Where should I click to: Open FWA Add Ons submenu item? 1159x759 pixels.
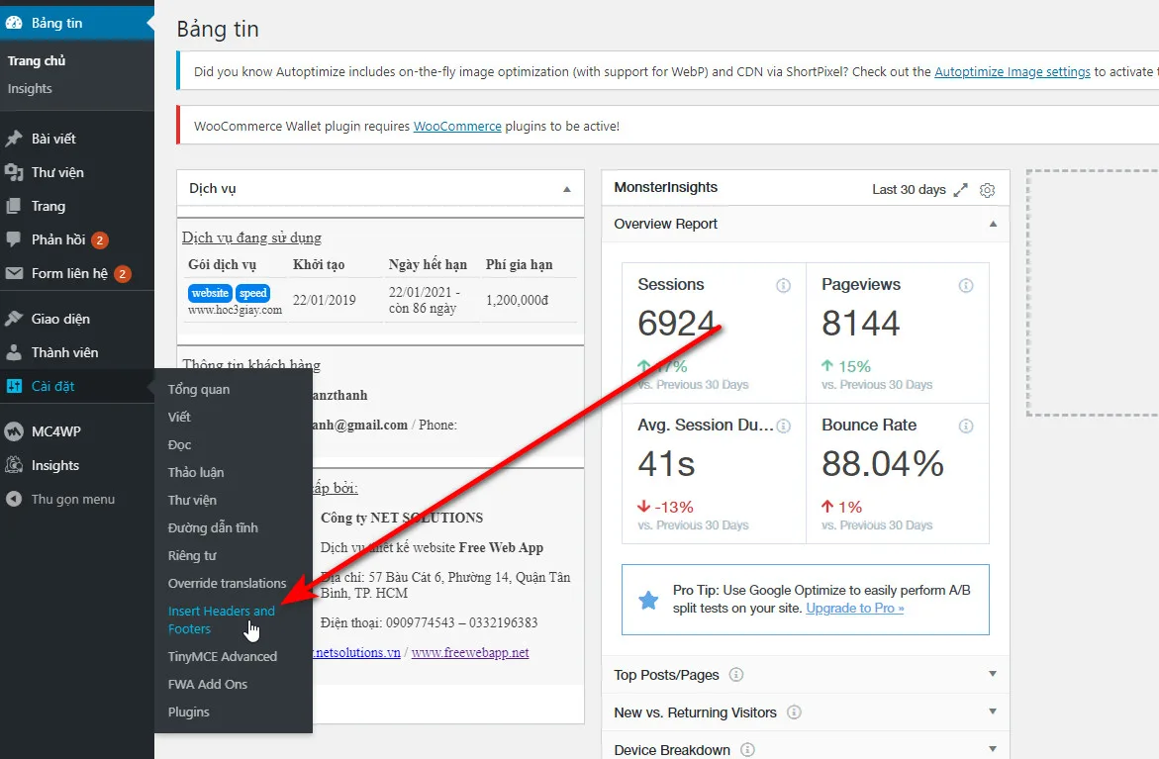click(208, 685)
